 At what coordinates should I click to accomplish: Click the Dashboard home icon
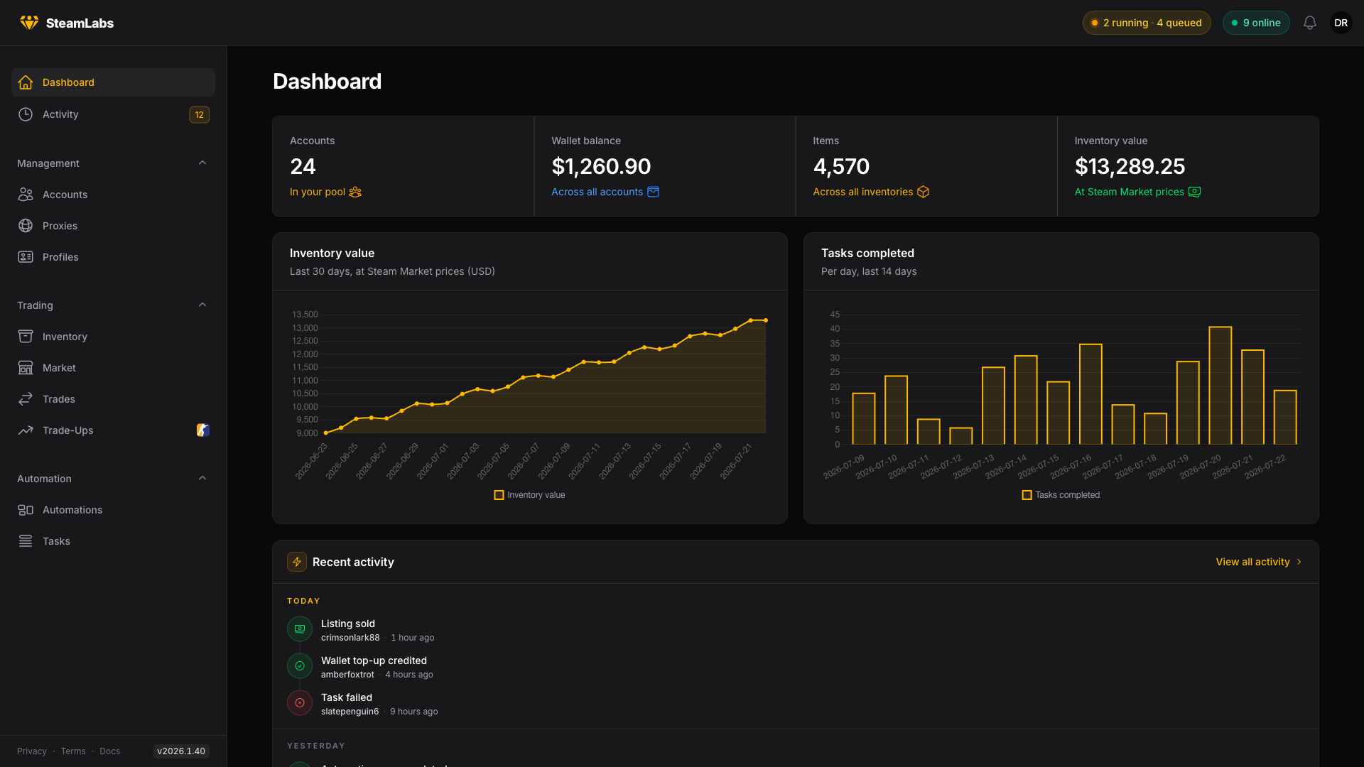(26, 82)
